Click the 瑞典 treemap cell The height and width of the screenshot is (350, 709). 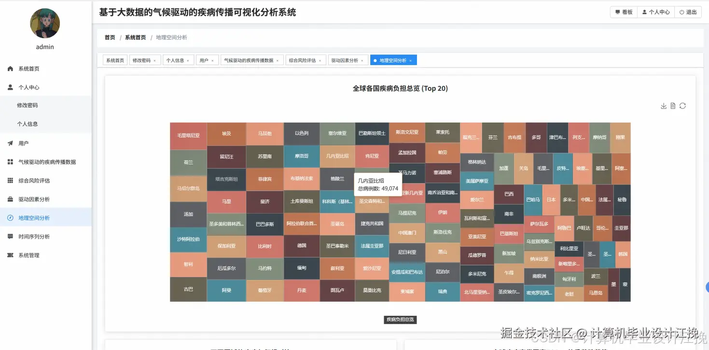pyautogui.click(x=443, y=292)
